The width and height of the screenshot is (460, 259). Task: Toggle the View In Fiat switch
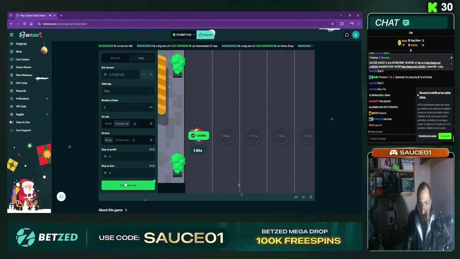point(12,122)
